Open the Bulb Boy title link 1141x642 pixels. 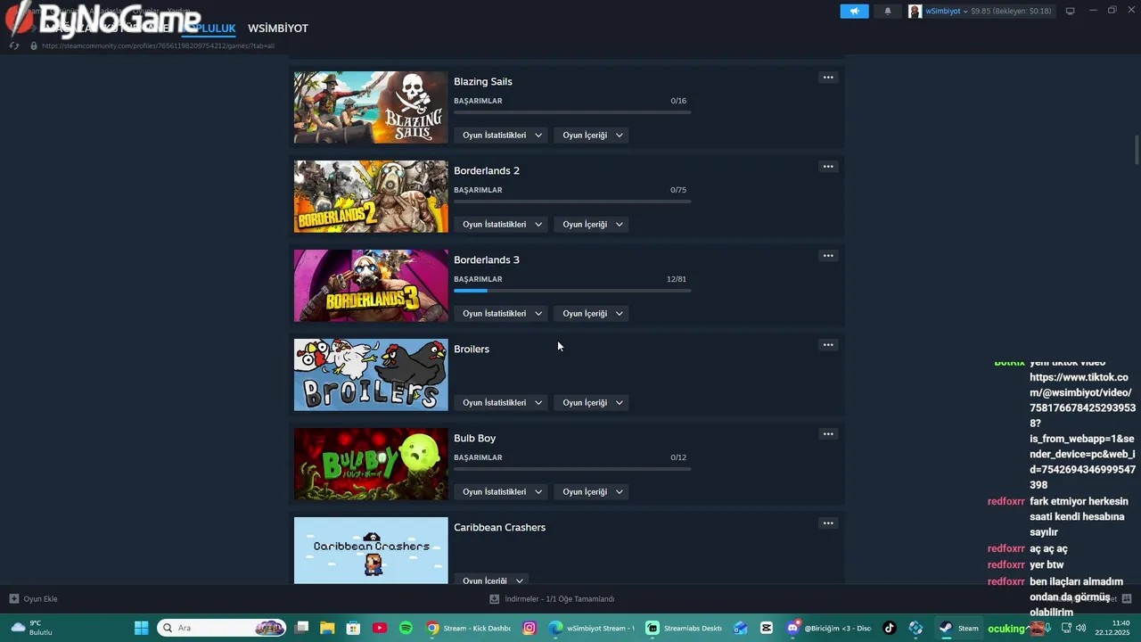(x=475, y=438)
